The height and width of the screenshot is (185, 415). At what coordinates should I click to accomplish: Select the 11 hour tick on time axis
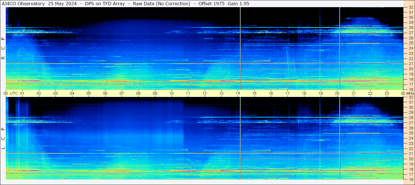188,93
